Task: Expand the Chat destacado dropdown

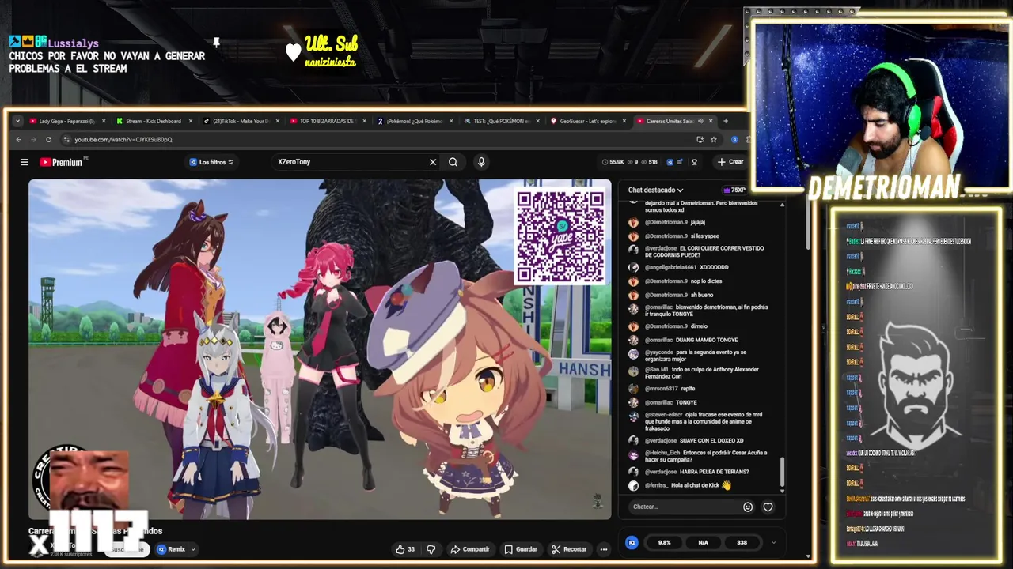Action: coord(656,190)
